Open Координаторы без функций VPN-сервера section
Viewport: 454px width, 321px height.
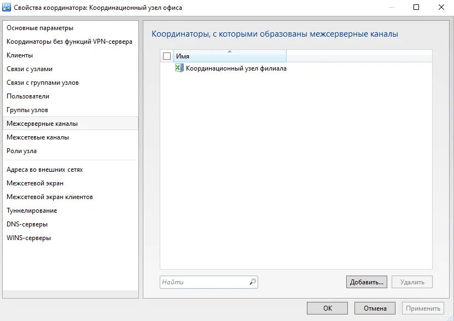click(x=71, y=42)
